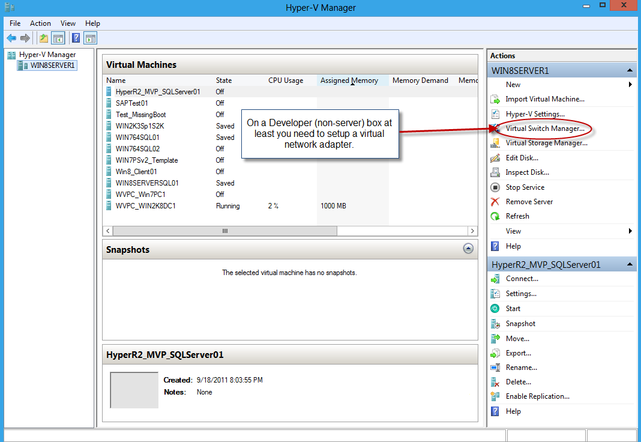641x442 pixels.
Task: Click the Back arrow toolbar icon
Action: pos(11,38)
